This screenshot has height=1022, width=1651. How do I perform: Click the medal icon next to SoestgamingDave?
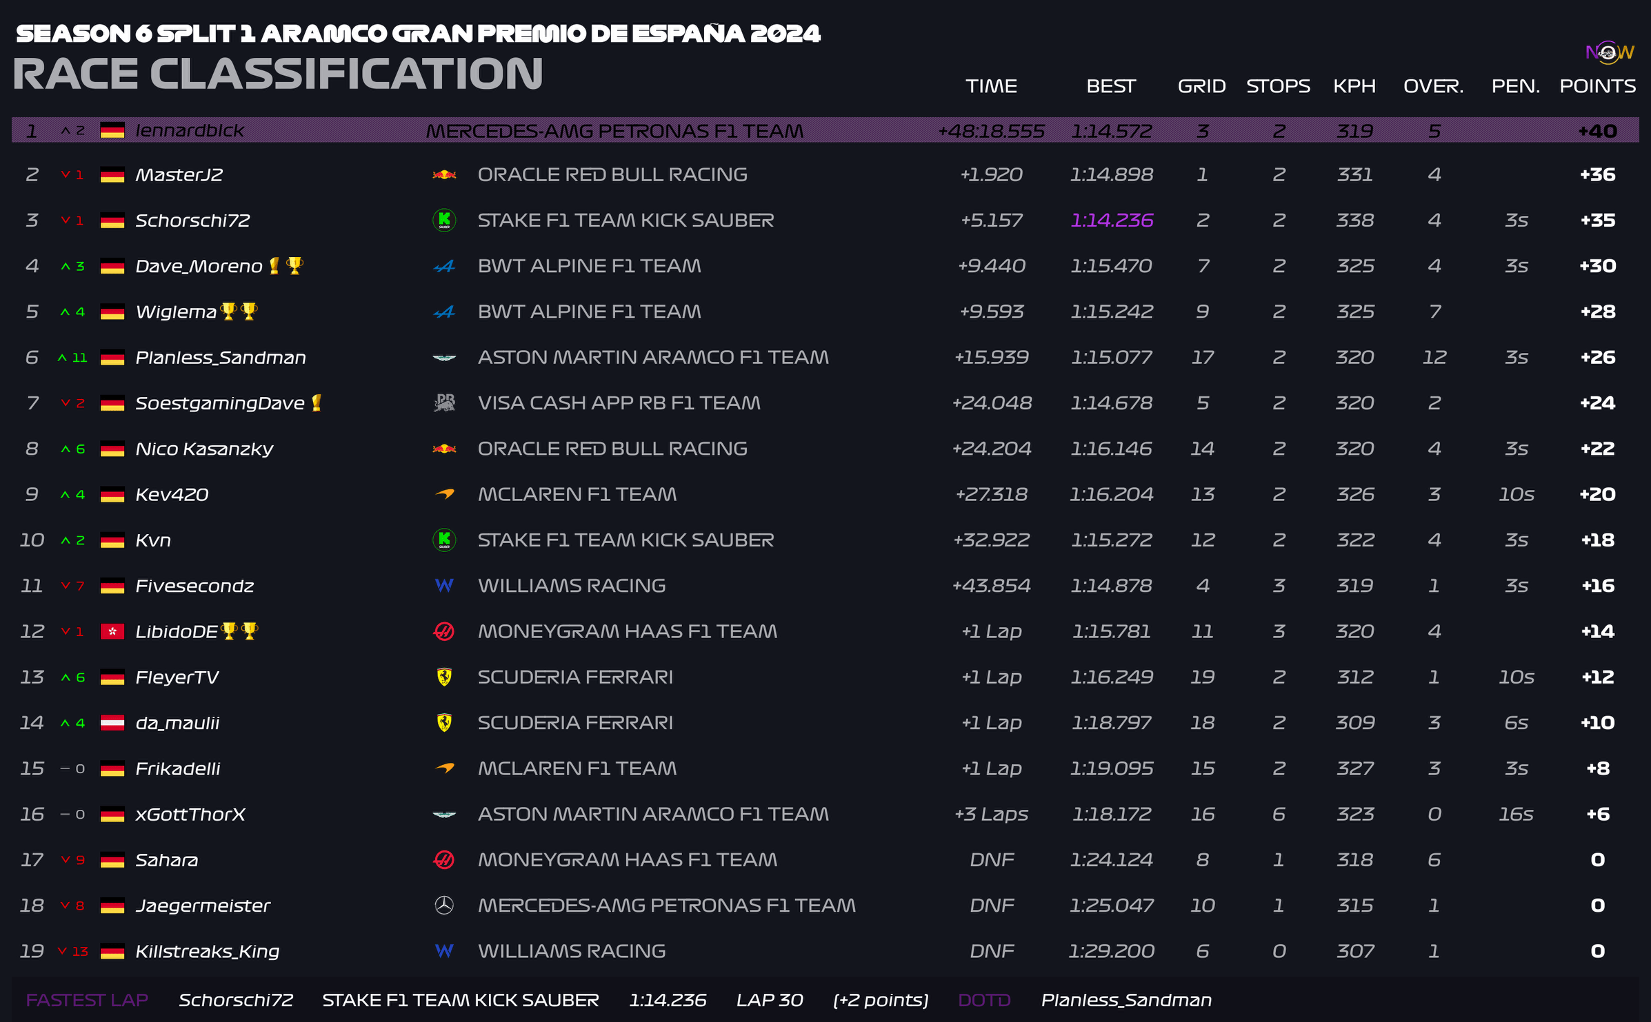(x=317, y=402)
